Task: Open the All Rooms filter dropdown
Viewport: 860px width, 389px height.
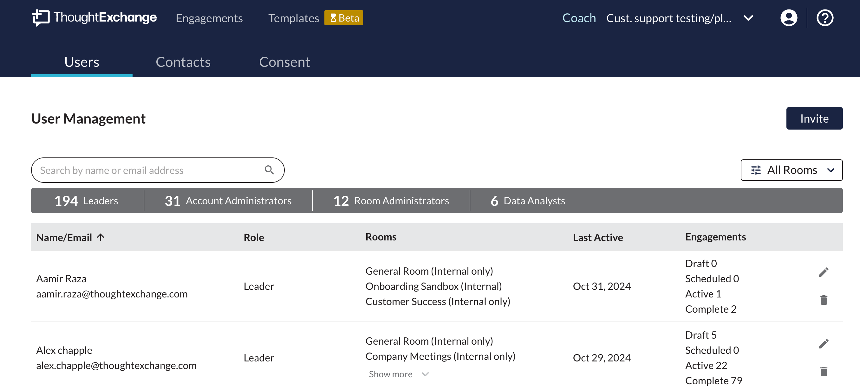Action: 791,170
